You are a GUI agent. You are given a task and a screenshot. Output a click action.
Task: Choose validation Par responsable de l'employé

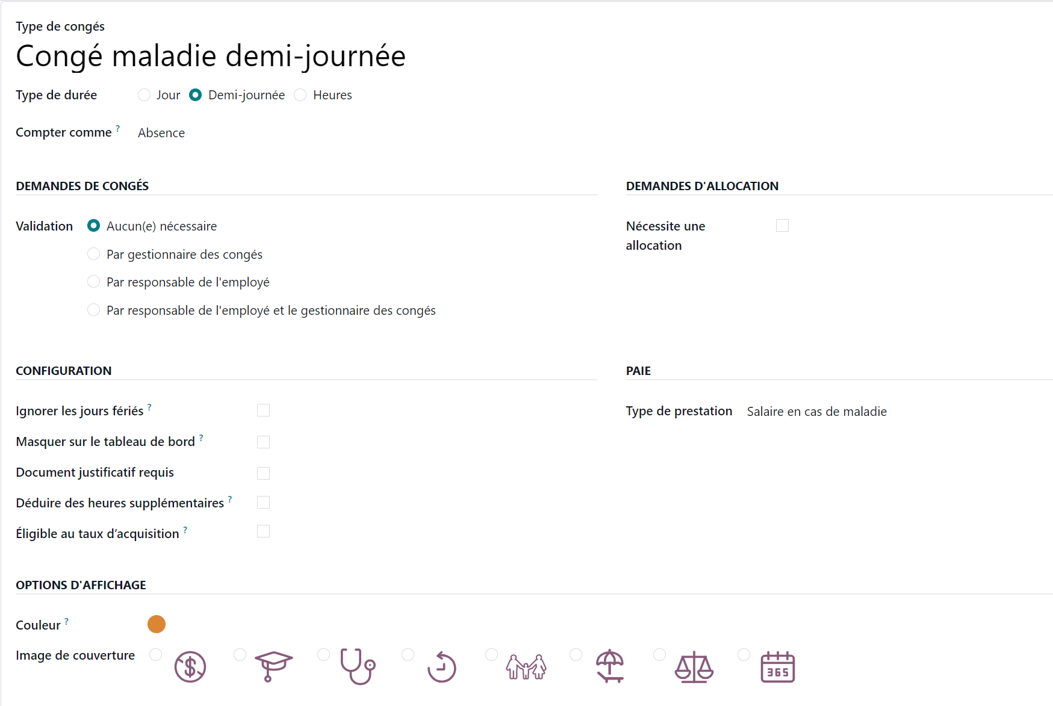[94, 282]
